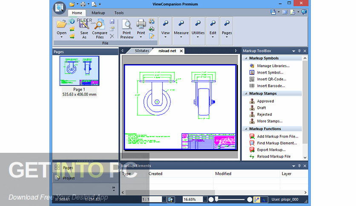Click the batch print icon below print region

(152, 29)
